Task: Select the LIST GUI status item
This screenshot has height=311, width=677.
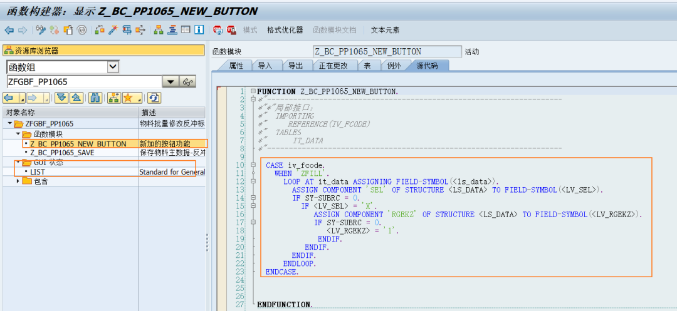Action: [x=38, y=172]
